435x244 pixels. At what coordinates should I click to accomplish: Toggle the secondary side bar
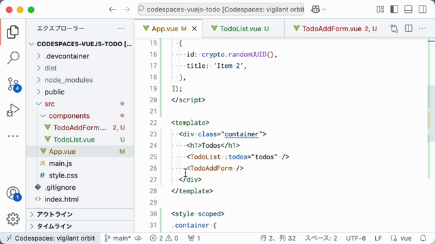pyautogui.click(x=423, y=9)
